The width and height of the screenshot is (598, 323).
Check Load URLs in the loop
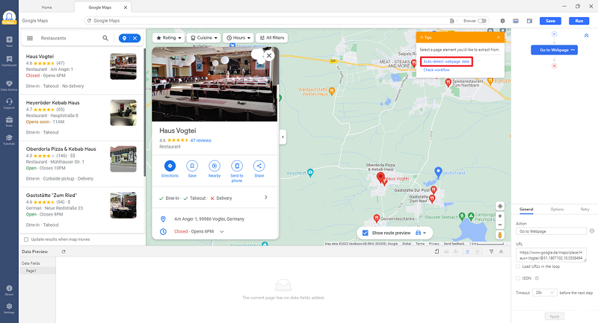[x=518, y=267]
